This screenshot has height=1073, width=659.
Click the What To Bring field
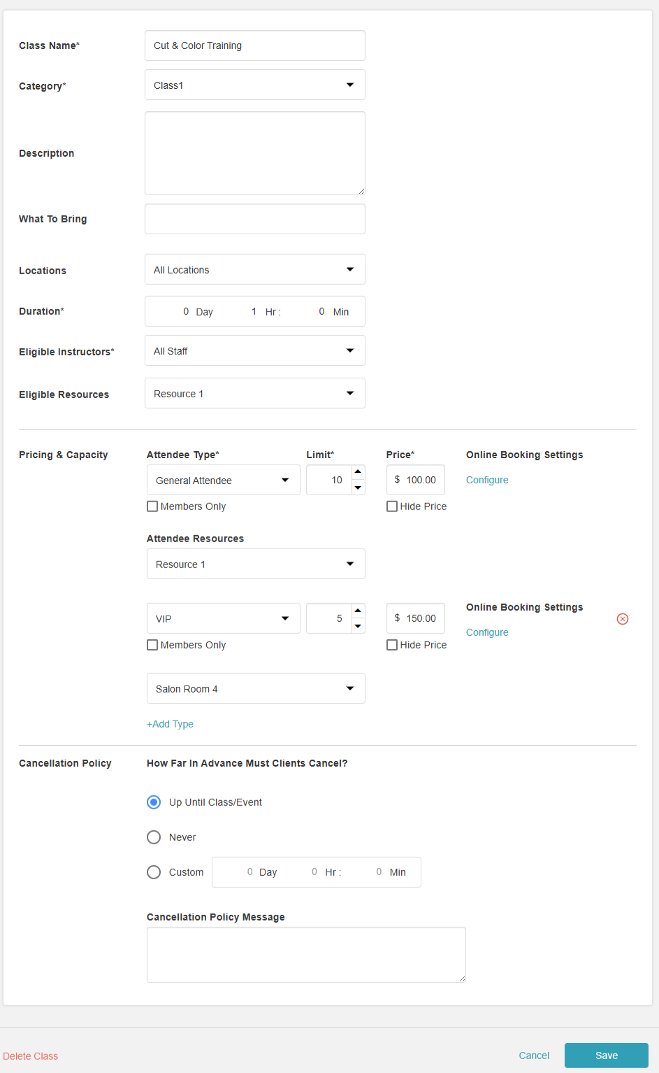click(x=255, y=219)
